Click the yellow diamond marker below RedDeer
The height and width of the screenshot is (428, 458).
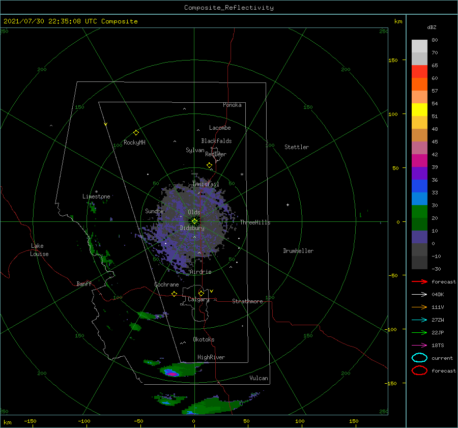(x=209, y=165)
